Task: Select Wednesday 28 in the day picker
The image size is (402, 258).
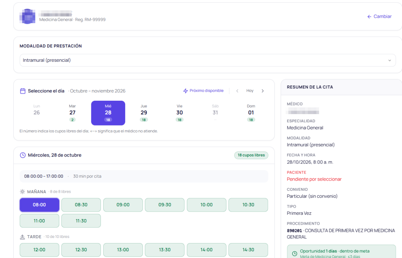Action: click(108, 113)
